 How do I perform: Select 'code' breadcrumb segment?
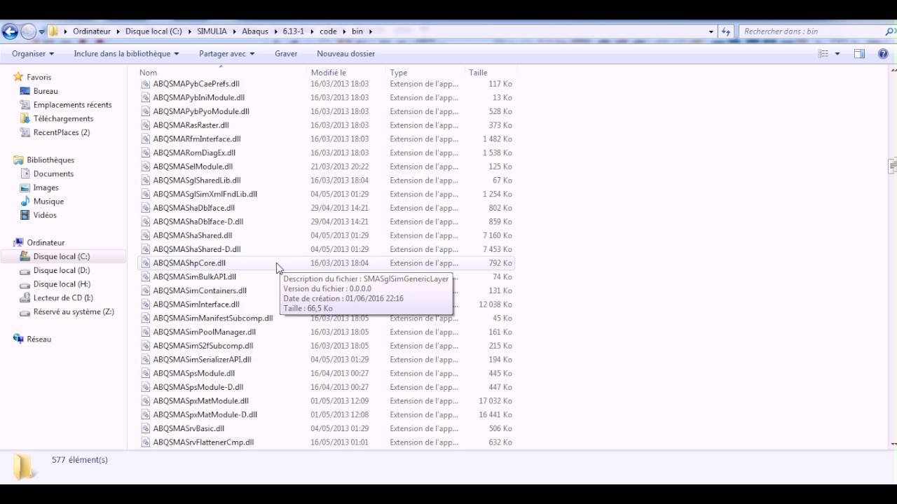coord(328,31)
